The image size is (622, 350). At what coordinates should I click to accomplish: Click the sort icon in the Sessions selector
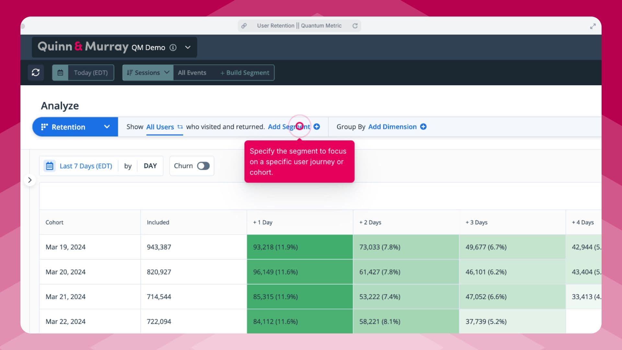click(x=129, y=72)
